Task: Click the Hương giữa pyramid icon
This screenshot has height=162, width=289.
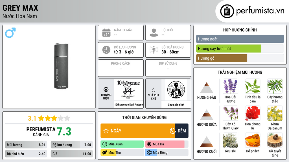Action: coord(207,115)
